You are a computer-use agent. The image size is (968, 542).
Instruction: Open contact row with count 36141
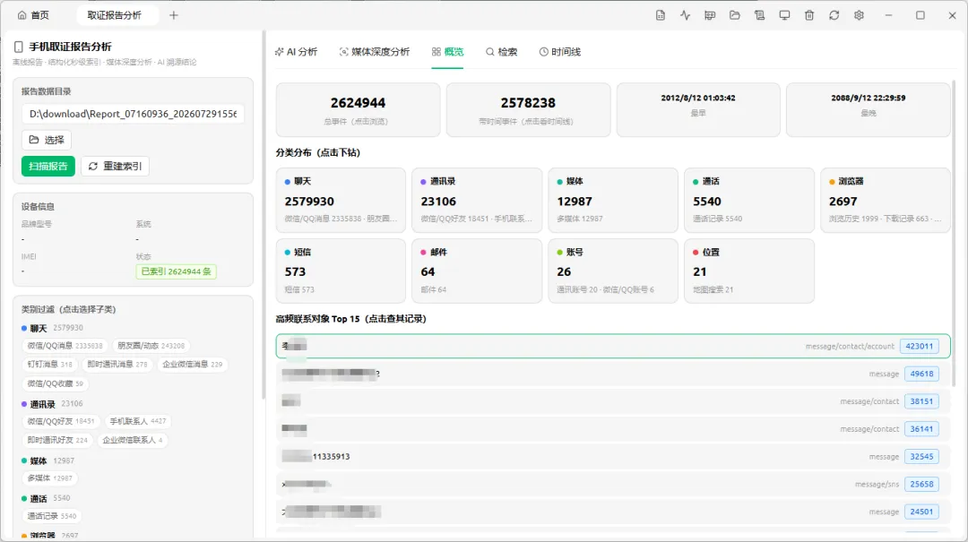point(613,429)
